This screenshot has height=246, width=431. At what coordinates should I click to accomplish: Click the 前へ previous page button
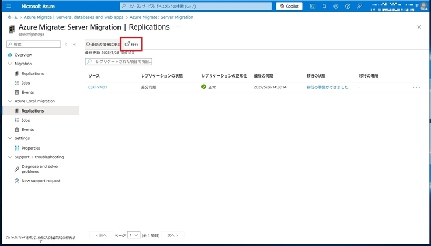[101, 235]
